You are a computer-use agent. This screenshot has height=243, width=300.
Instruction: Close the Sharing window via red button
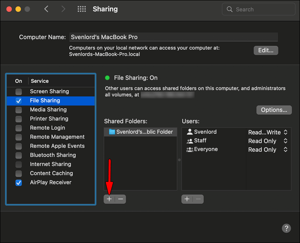[x=9, y=9]
